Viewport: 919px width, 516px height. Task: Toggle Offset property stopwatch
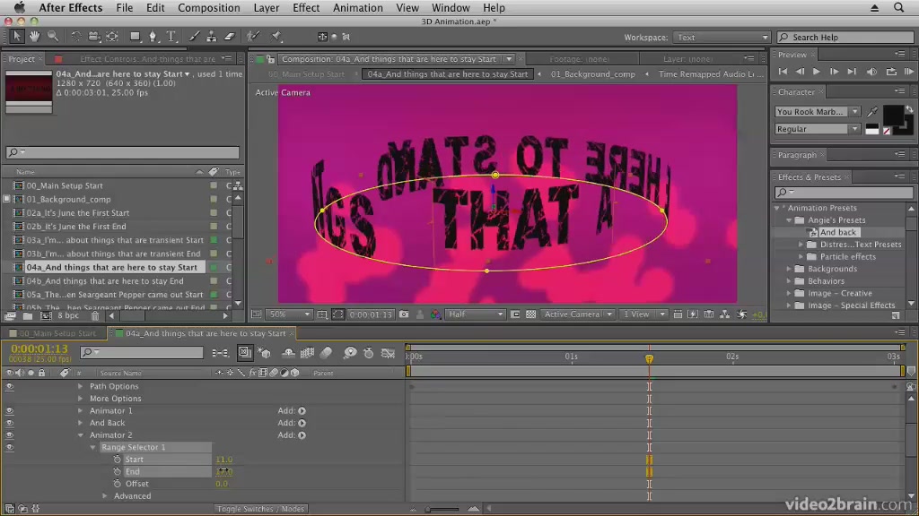point(118,484)
